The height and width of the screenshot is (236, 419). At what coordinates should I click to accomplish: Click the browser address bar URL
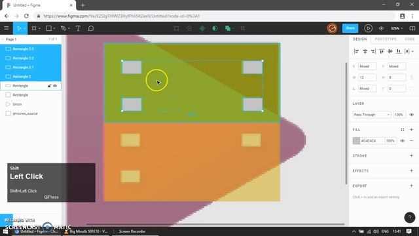pyautogui.click(x=122, y=16)
